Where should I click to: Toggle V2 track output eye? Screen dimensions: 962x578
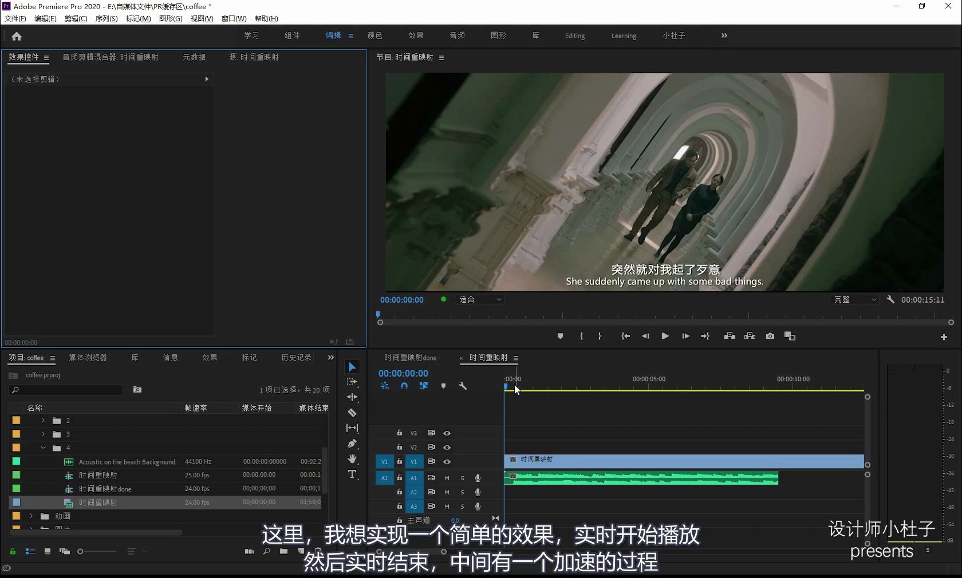[x=447, y=448]
